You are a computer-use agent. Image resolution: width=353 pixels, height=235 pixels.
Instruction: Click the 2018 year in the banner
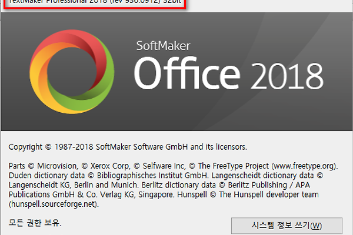pos(287,76)
